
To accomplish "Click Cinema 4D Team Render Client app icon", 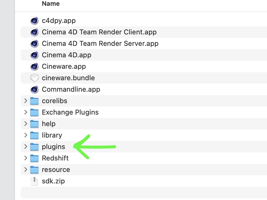I will 34,32.
